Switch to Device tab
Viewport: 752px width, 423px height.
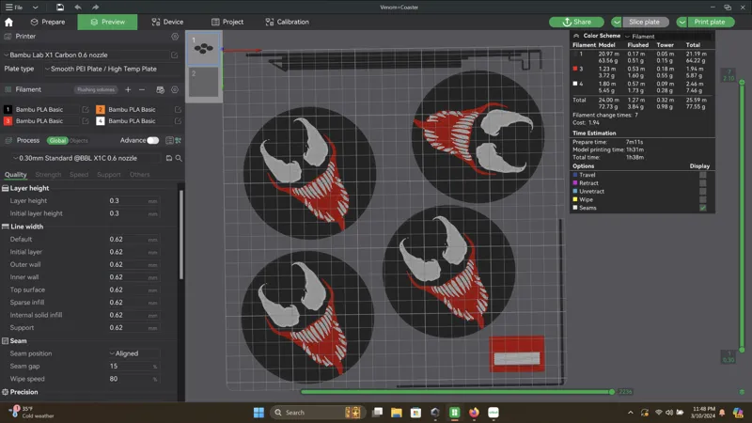tap(167, 22)
